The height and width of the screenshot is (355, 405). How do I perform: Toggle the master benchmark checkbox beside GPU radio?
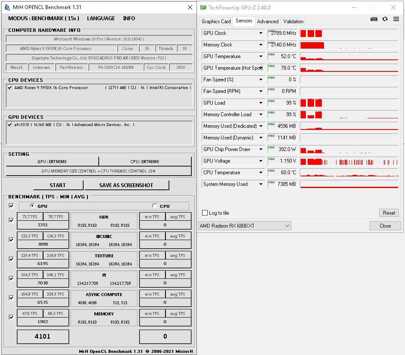point(11,206)
